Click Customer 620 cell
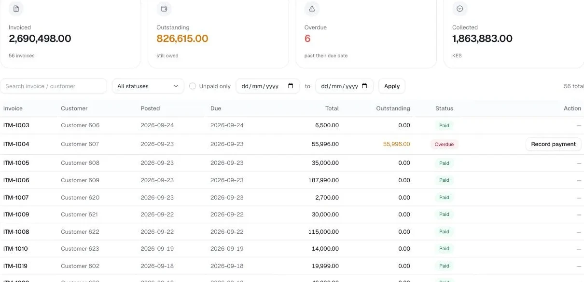The image size is (584, 282). tap(80, 198)
